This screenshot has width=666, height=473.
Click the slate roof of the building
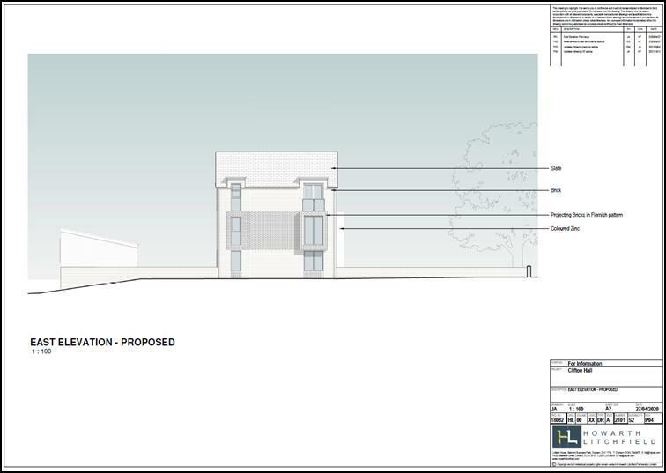pos(277,169)
